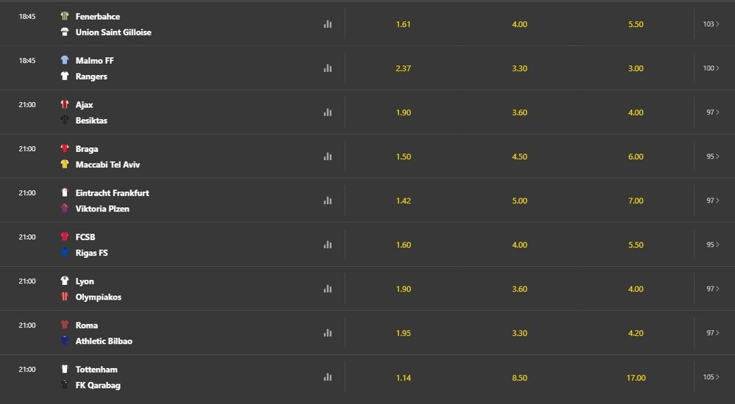Viewport: 735px width, 404px height.
Task: Expand 100 markets for Malmo FF match
Action: (711, 68)
